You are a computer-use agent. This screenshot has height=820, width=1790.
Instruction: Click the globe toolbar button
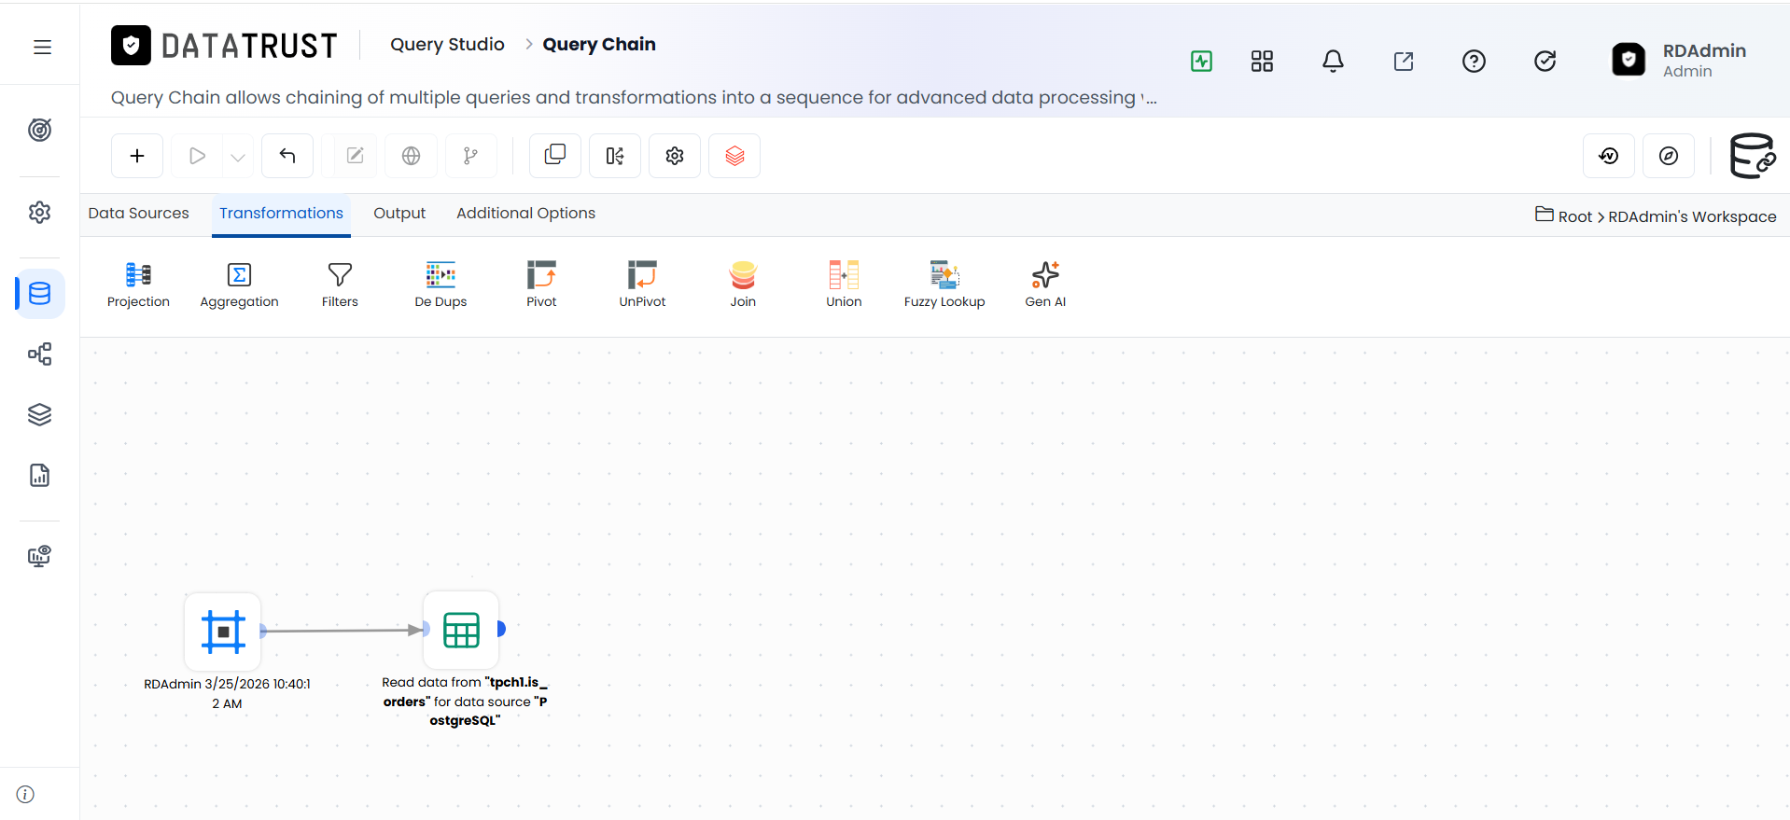tap(411, 156)
